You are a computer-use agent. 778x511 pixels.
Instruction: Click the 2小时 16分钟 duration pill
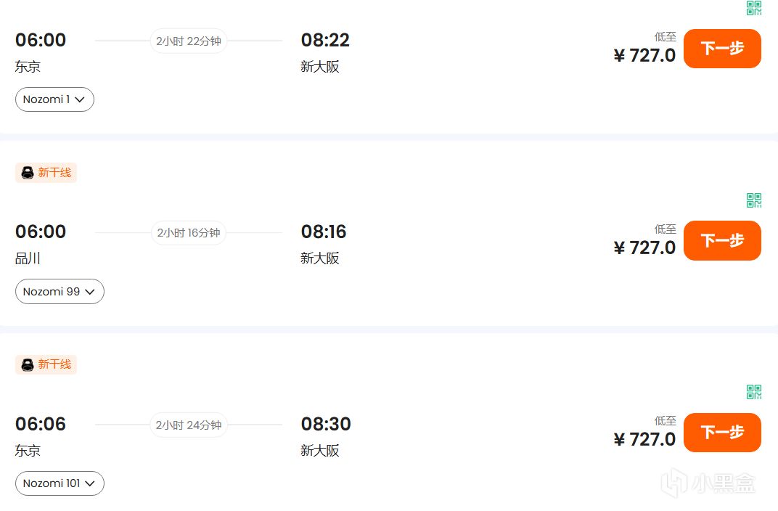189,233
